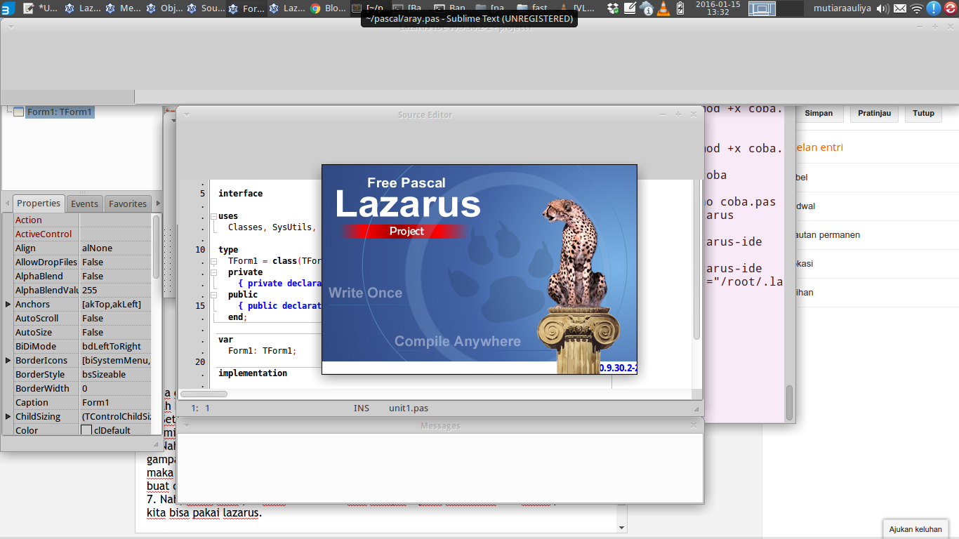Click the 'implementation' keyword in the code
The image size is (959, 539).
253,373
